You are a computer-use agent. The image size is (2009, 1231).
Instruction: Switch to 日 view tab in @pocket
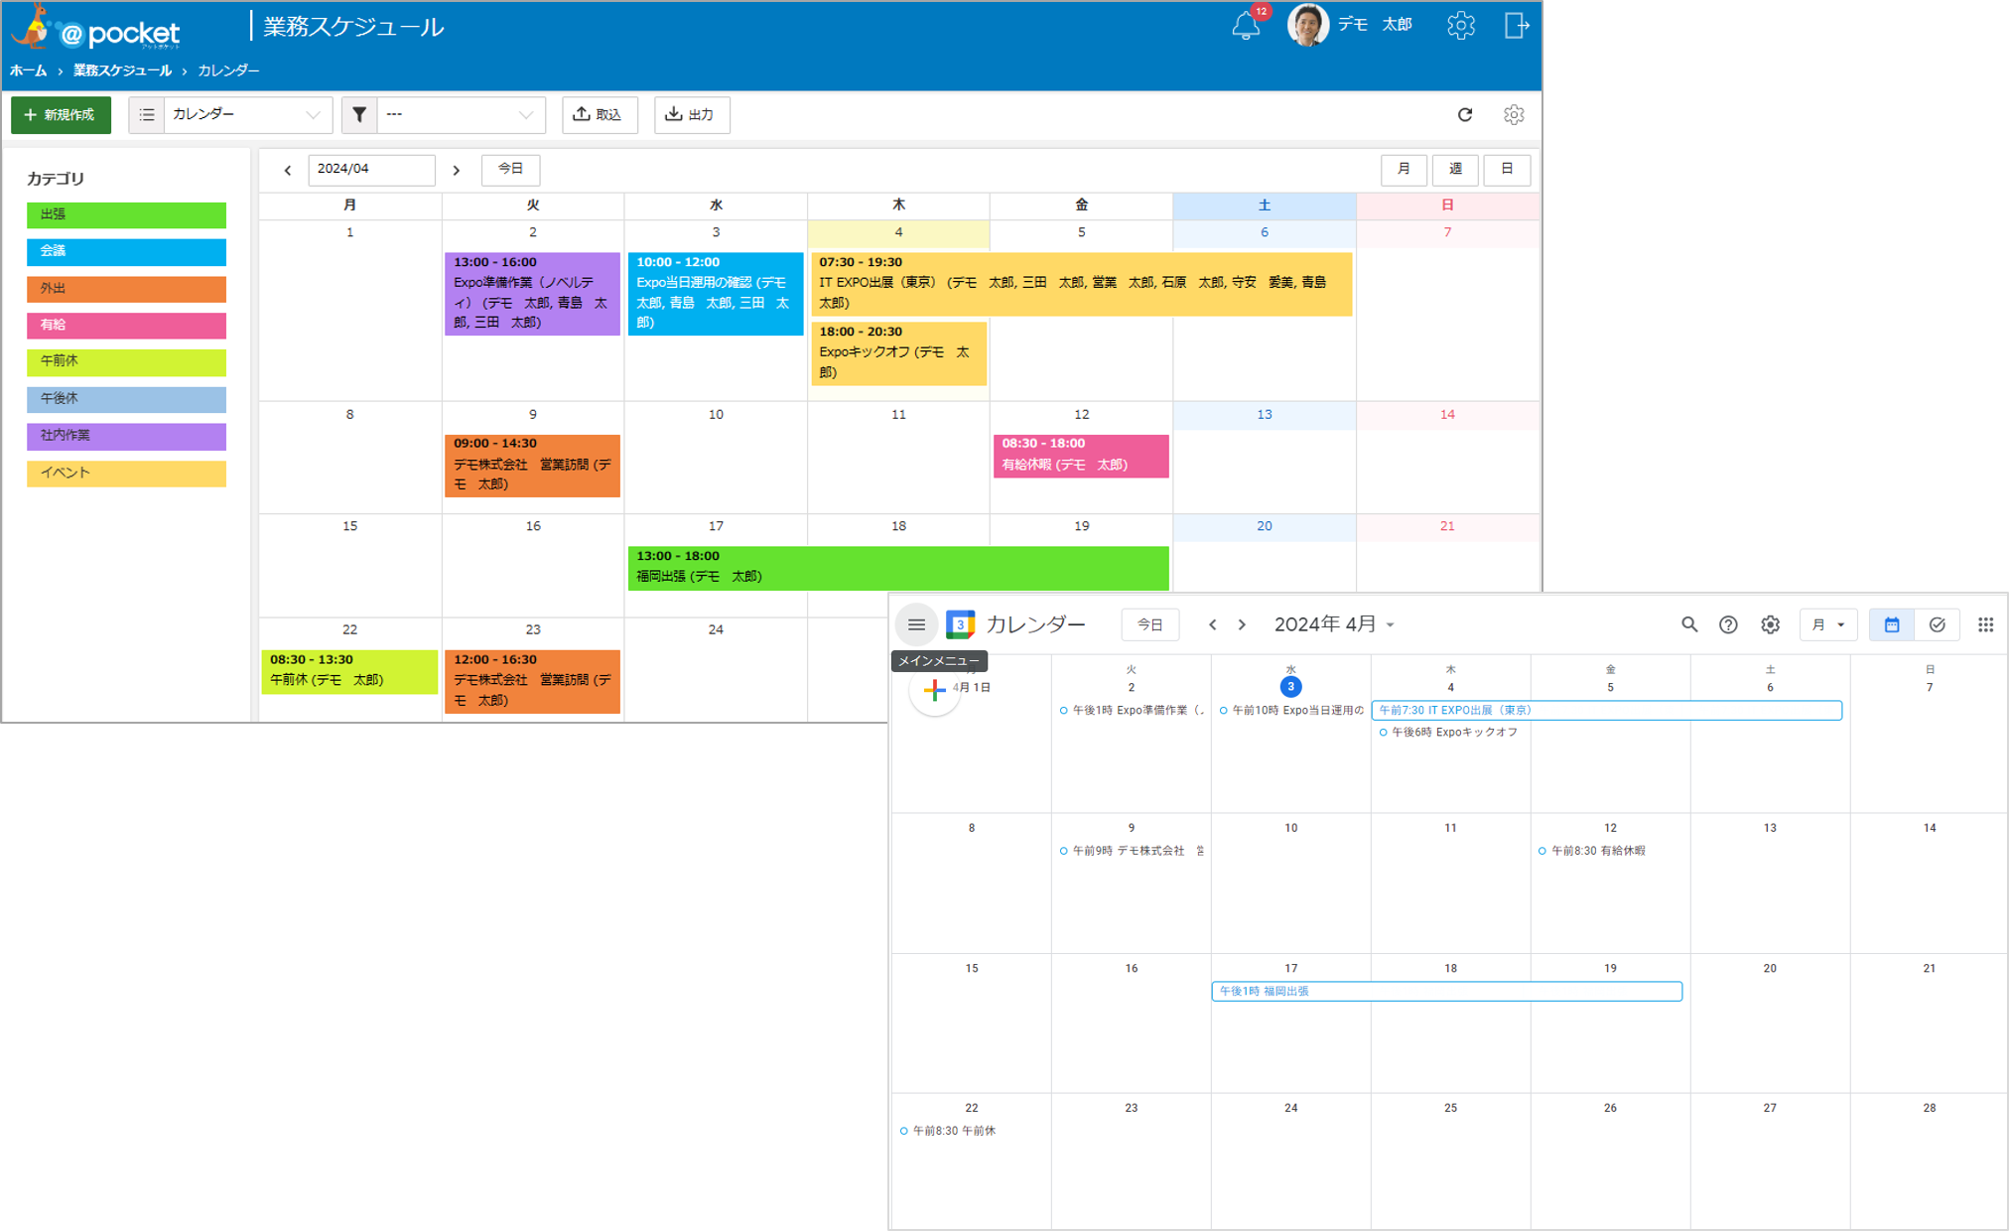[1507, 170]
